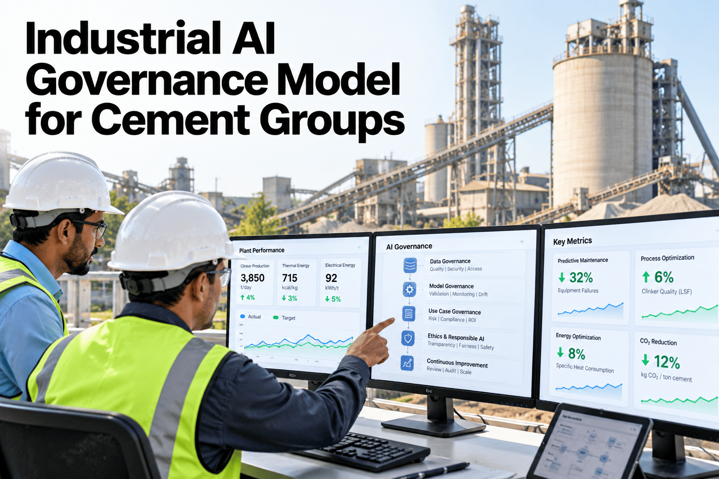Click the Risk | Compliance | ROI subtitle
Image resolution: width=719 pixels, height=479 pixels.
[x=452, y=319]
